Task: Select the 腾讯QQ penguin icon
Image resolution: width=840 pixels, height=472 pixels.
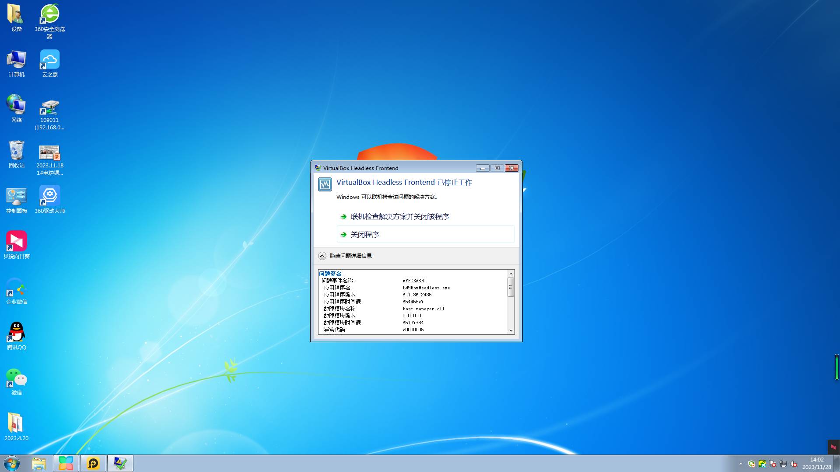Action: pyautogui.click(x=17, y=333)
